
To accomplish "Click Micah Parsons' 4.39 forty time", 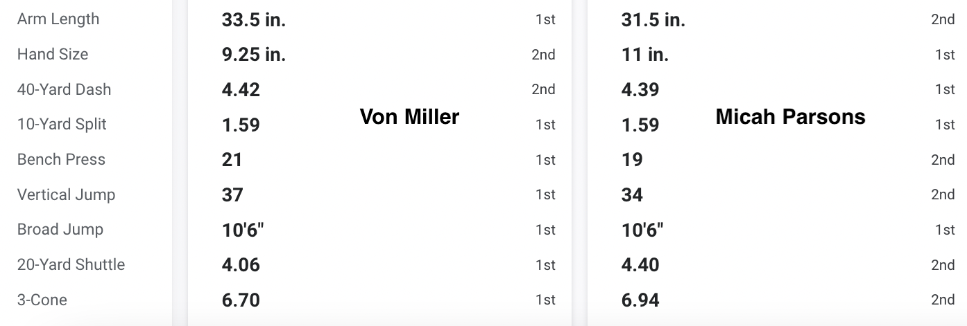I will 640,90.
